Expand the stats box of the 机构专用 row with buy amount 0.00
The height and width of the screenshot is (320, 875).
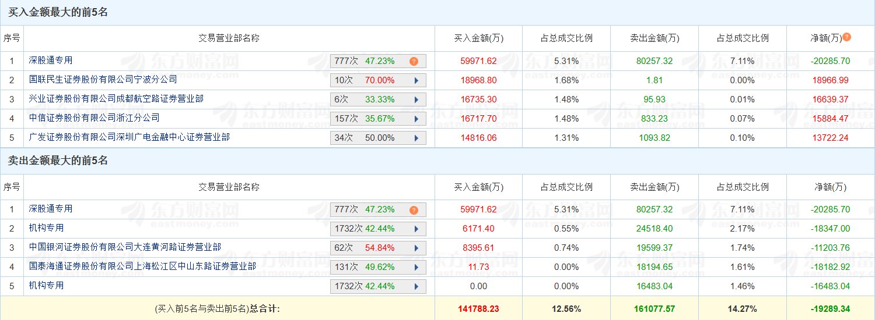416,287
